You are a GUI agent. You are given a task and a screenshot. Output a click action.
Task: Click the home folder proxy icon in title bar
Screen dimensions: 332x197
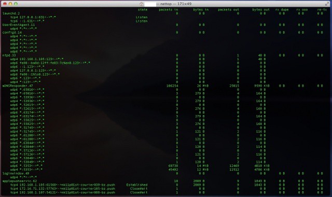tap(141, 4)
